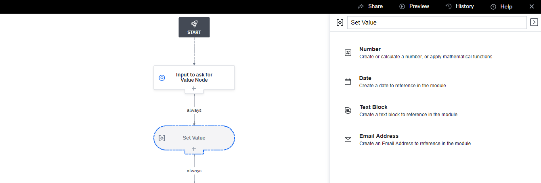Click the rocket icon on START node
The width and height of the screenshot is (541, 183).
pyautogui.click(x=194, y=24)
